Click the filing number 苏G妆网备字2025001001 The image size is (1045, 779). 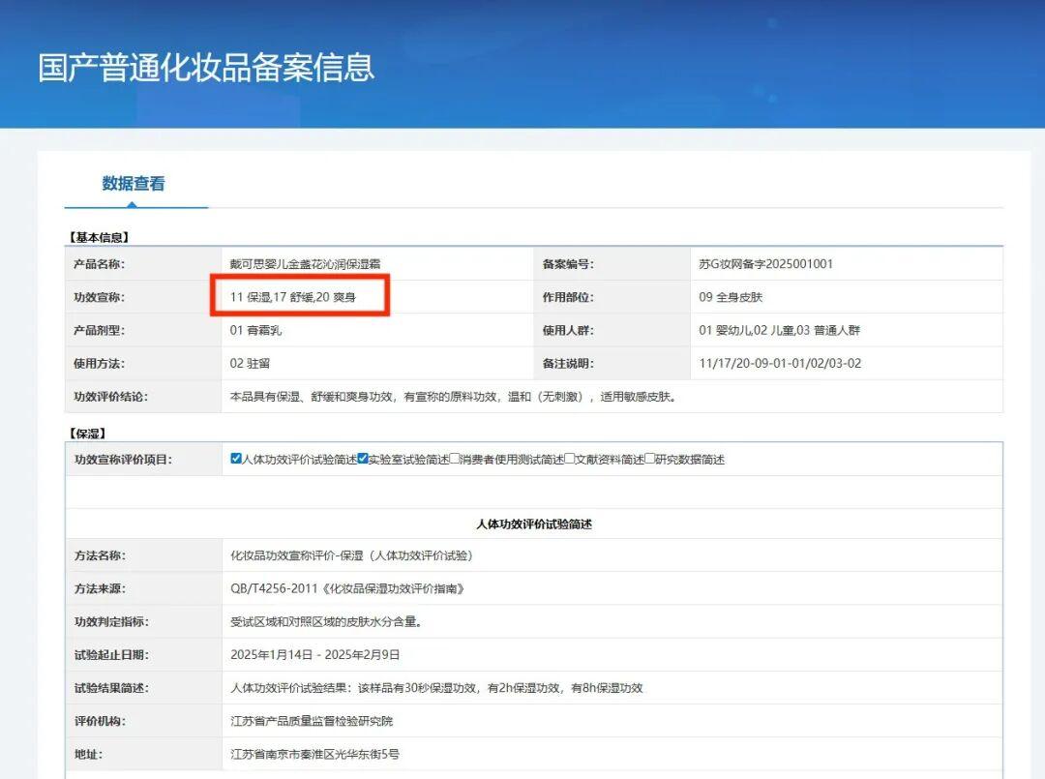tap(765, 264)
